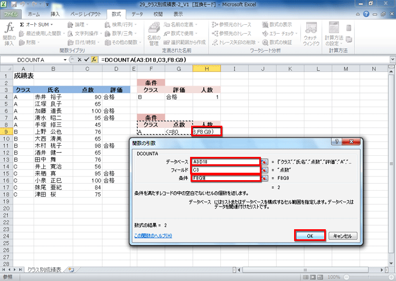The image size is (396, 281).
Task: Click the 条件 input field
Action: (x=225, y=178)
